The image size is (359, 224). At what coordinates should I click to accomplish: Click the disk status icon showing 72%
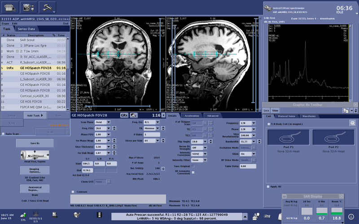[x=23, y=215]
